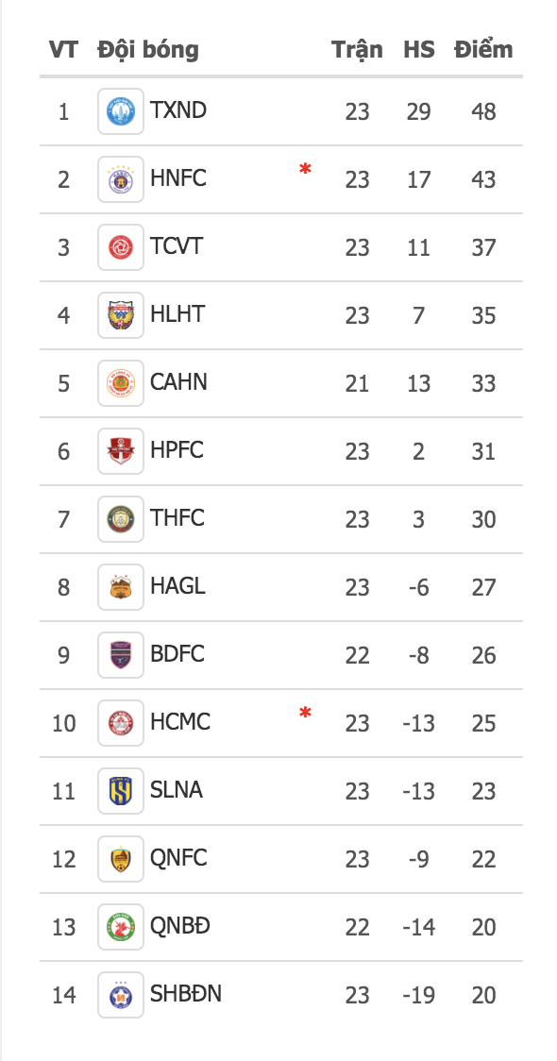Open the HNFC club crest icon
The image size is (557, 1061).
[x=121, y=179]
